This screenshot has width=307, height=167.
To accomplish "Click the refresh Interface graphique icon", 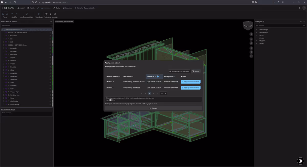I will point(27,14).
